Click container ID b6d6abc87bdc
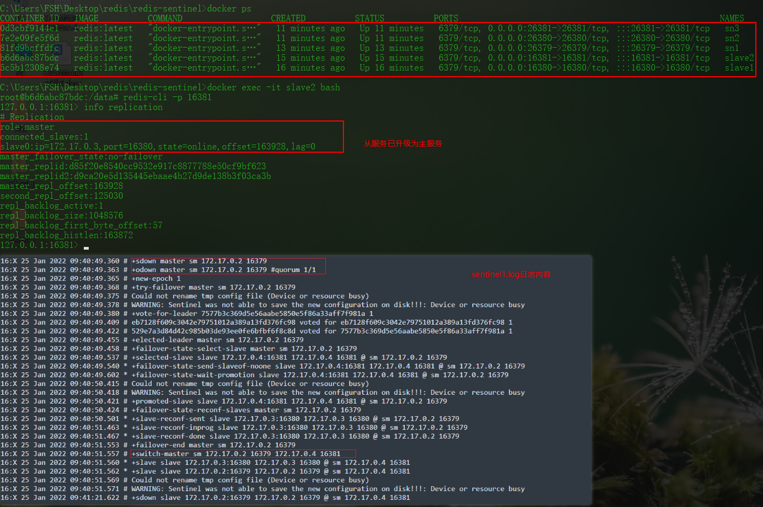763x507 pixels. [30, 58]
